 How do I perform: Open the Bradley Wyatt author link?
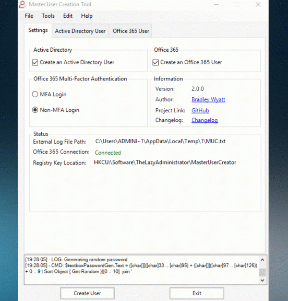pos(208,99)
